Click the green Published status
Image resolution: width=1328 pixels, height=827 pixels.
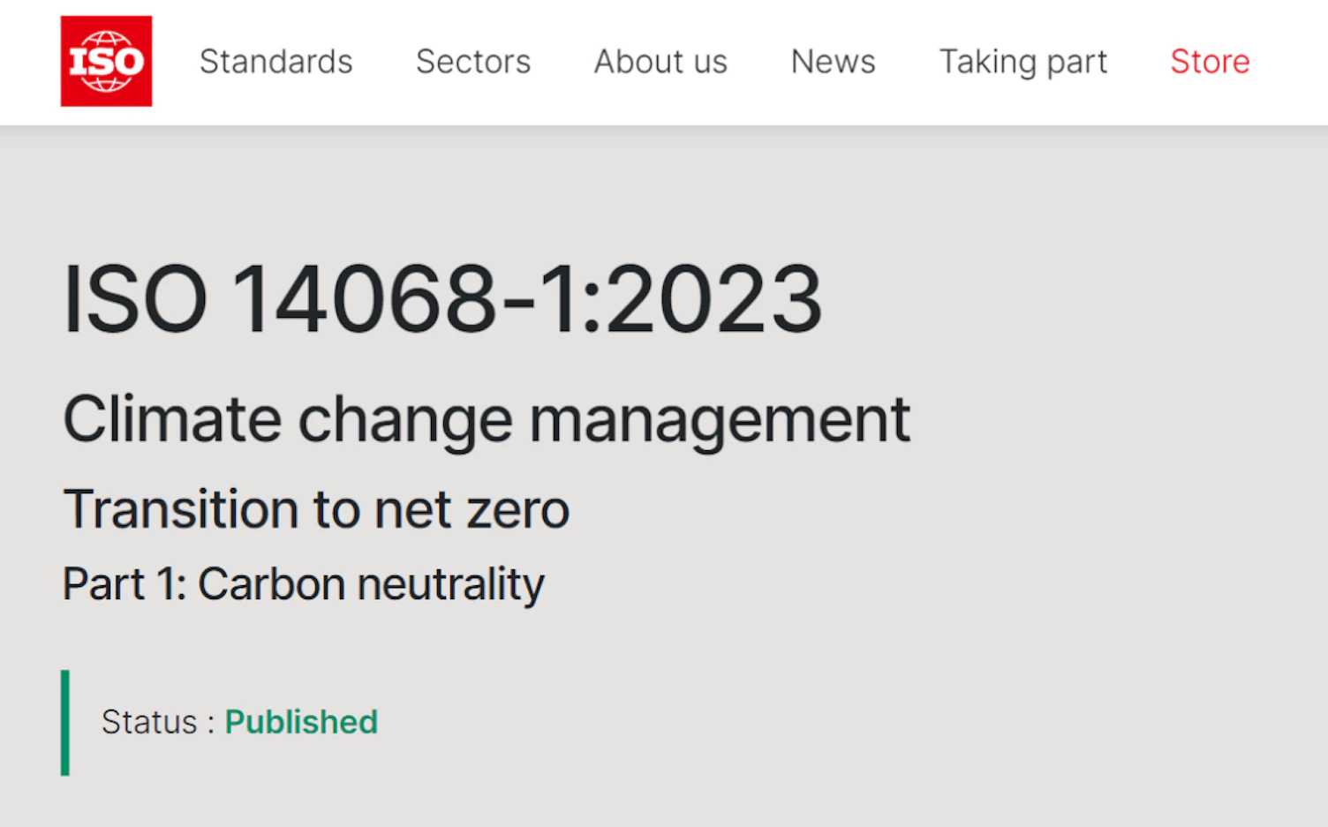(x=301, y=722)
